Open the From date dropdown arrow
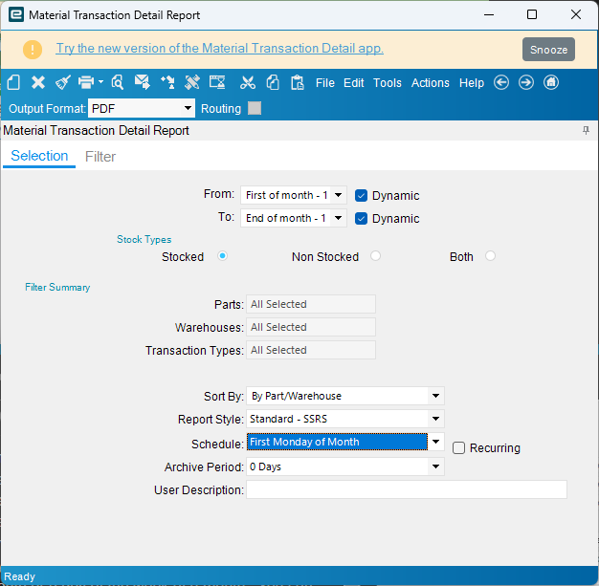Image resolution: width=599 pixels, height=586 pixels. (338, 195)
